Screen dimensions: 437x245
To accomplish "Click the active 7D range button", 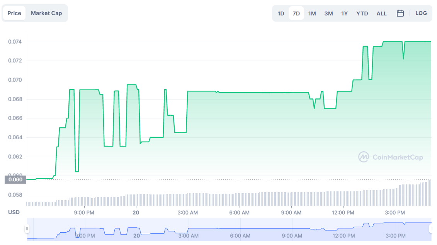I will [296, 13].
